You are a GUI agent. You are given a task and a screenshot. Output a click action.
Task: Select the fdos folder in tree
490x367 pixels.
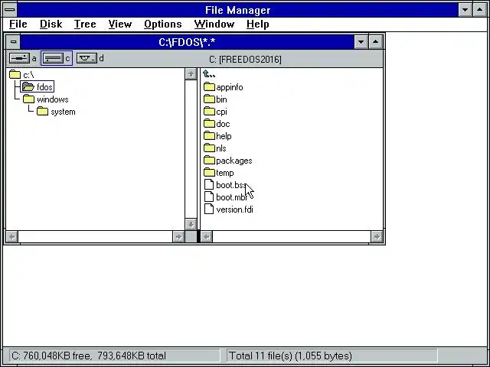[x=38, y=86]
